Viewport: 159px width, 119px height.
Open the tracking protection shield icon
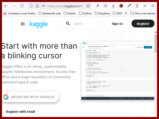coord(31,6)
